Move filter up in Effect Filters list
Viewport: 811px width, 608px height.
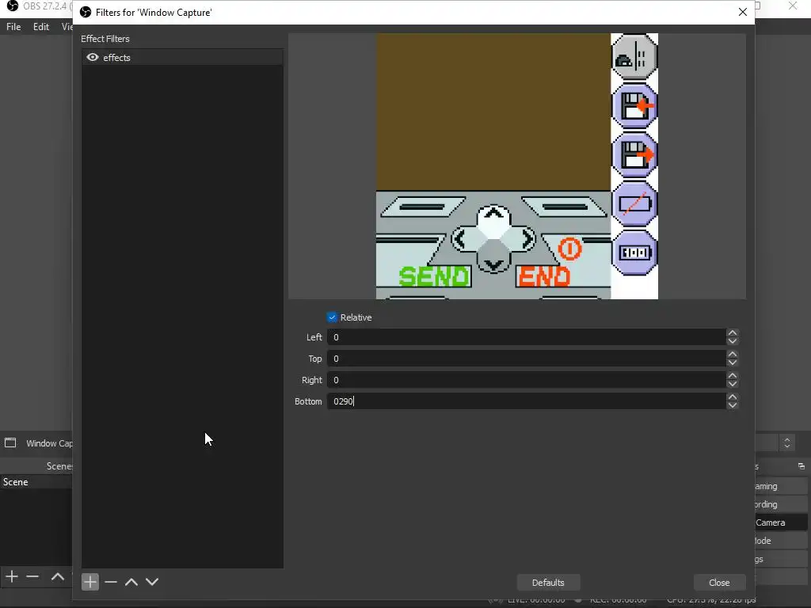pos(131,582)
